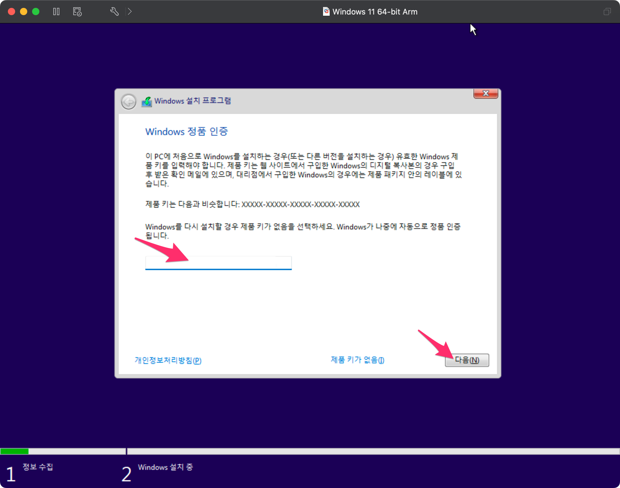Go back using the round arrow button
620x488 pixels.
point(129,101)
